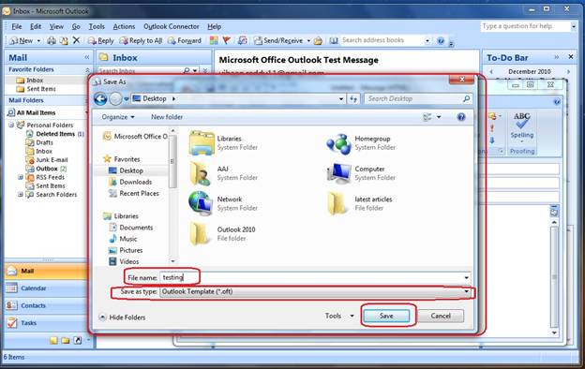Open the Deleted Items folder

tap(54, 134)
